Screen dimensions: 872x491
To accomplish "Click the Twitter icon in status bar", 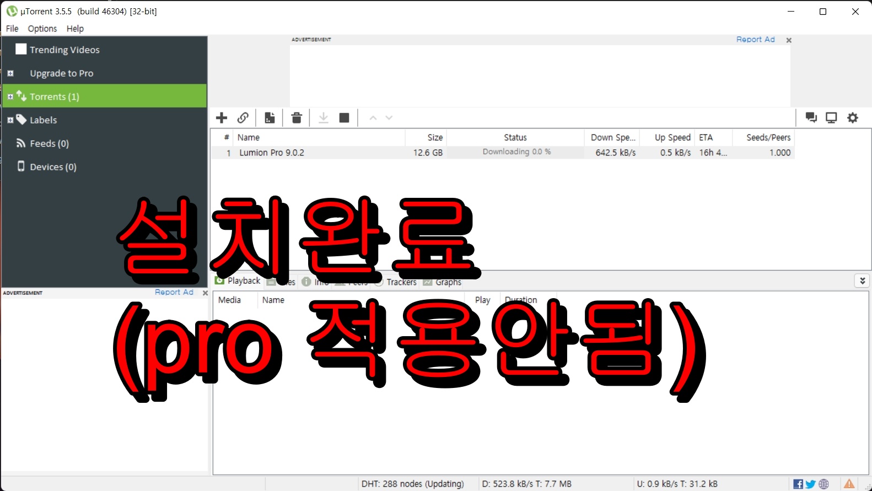I will [x=810, y=484].
